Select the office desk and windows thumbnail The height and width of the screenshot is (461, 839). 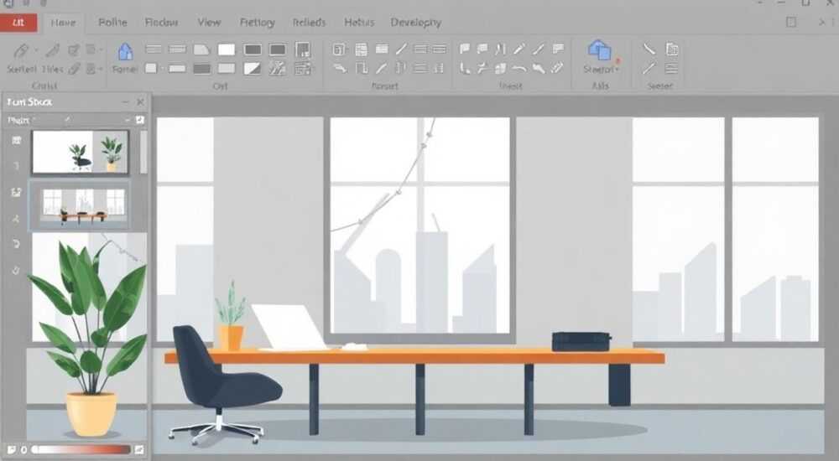coord(80,205)
